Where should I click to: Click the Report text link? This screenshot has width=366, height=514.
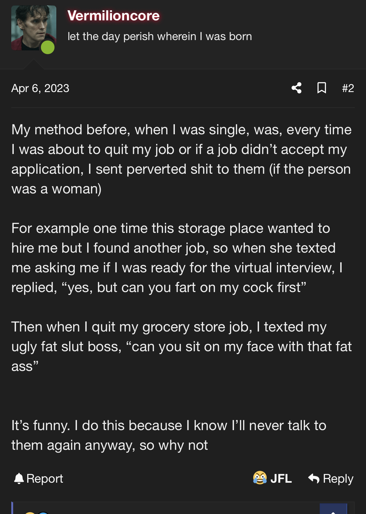[x=45, y=478]
